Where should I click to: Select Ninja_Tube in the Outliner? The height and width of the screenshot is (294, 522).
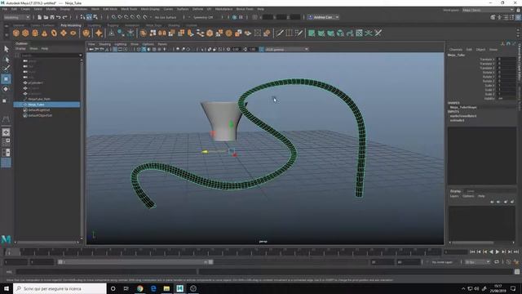point(46,105)
